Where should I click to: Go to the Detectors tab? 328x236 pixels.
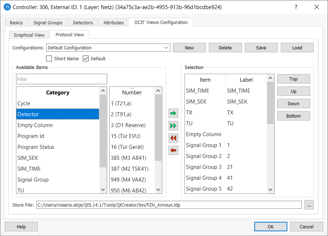(x=83, y=23)
